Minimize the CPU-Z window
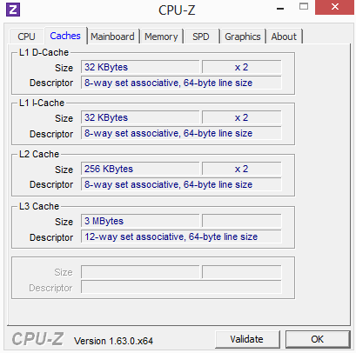 [280, 8]
